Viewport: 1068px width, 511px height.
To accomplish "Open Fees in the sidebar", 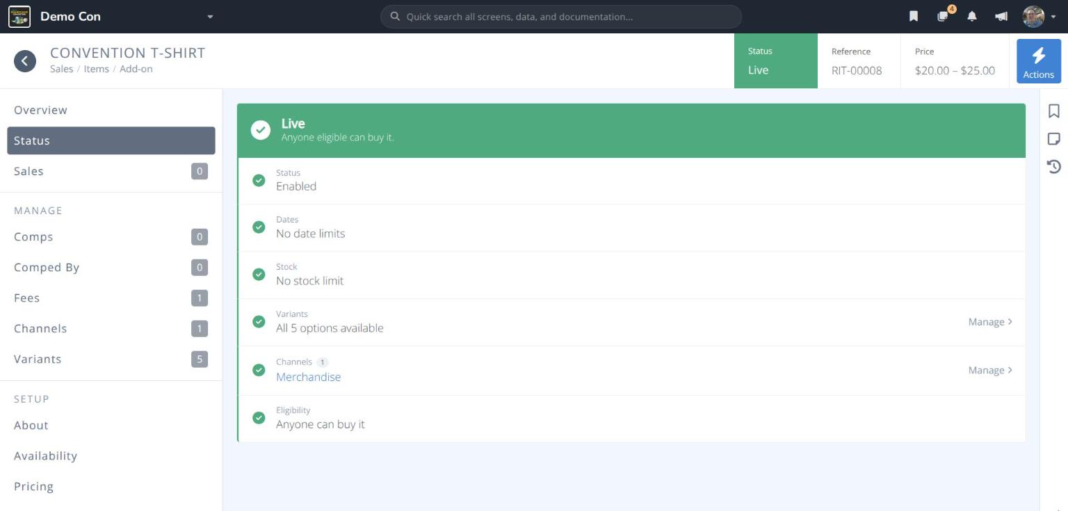I will (x=111, y=298).
